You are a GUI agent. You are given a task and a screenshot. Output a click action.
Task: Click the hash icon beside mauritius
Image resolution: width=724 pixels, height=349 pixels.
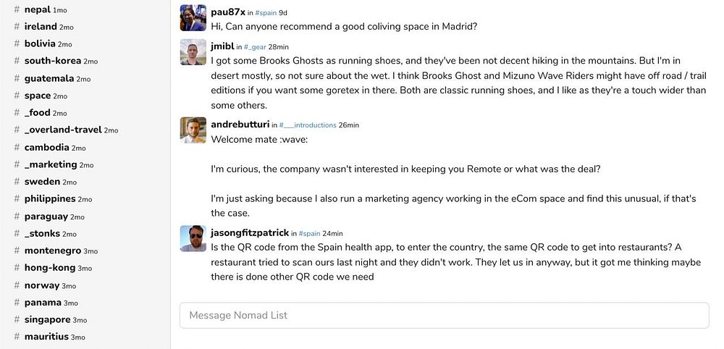point(17,337)
